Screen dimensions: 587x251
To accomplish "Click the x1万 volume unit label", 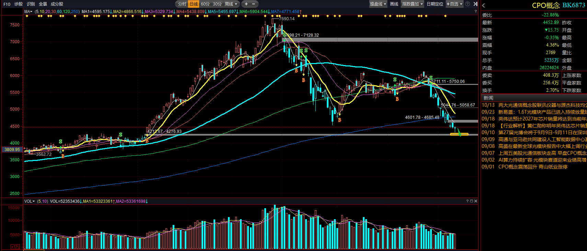I will [15, 247].
